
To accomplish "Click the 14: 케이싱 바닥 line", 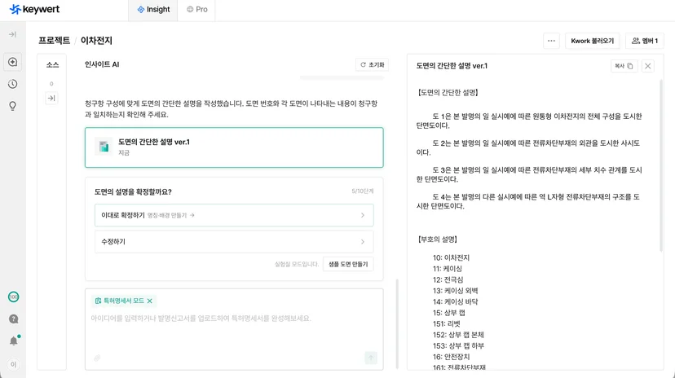I will (456, 302).
